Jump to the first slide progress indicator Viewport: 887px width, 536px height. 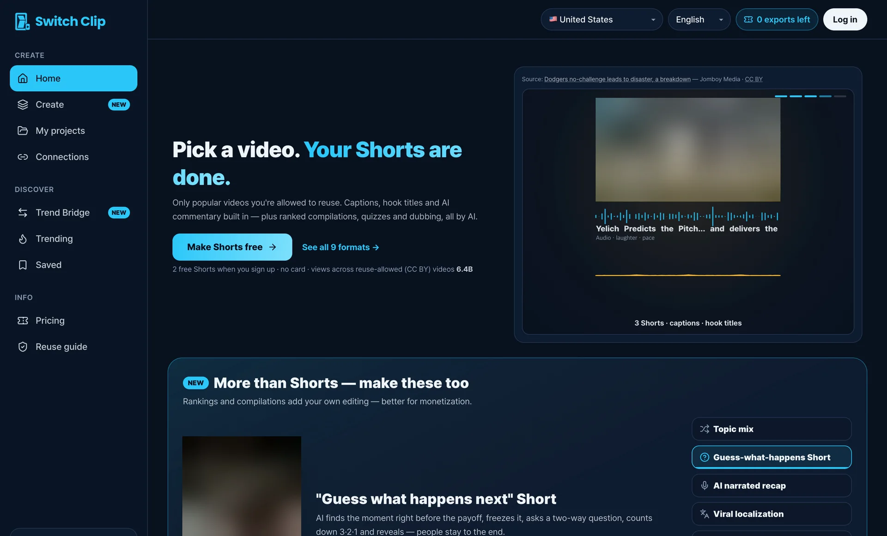click(781, 96)
